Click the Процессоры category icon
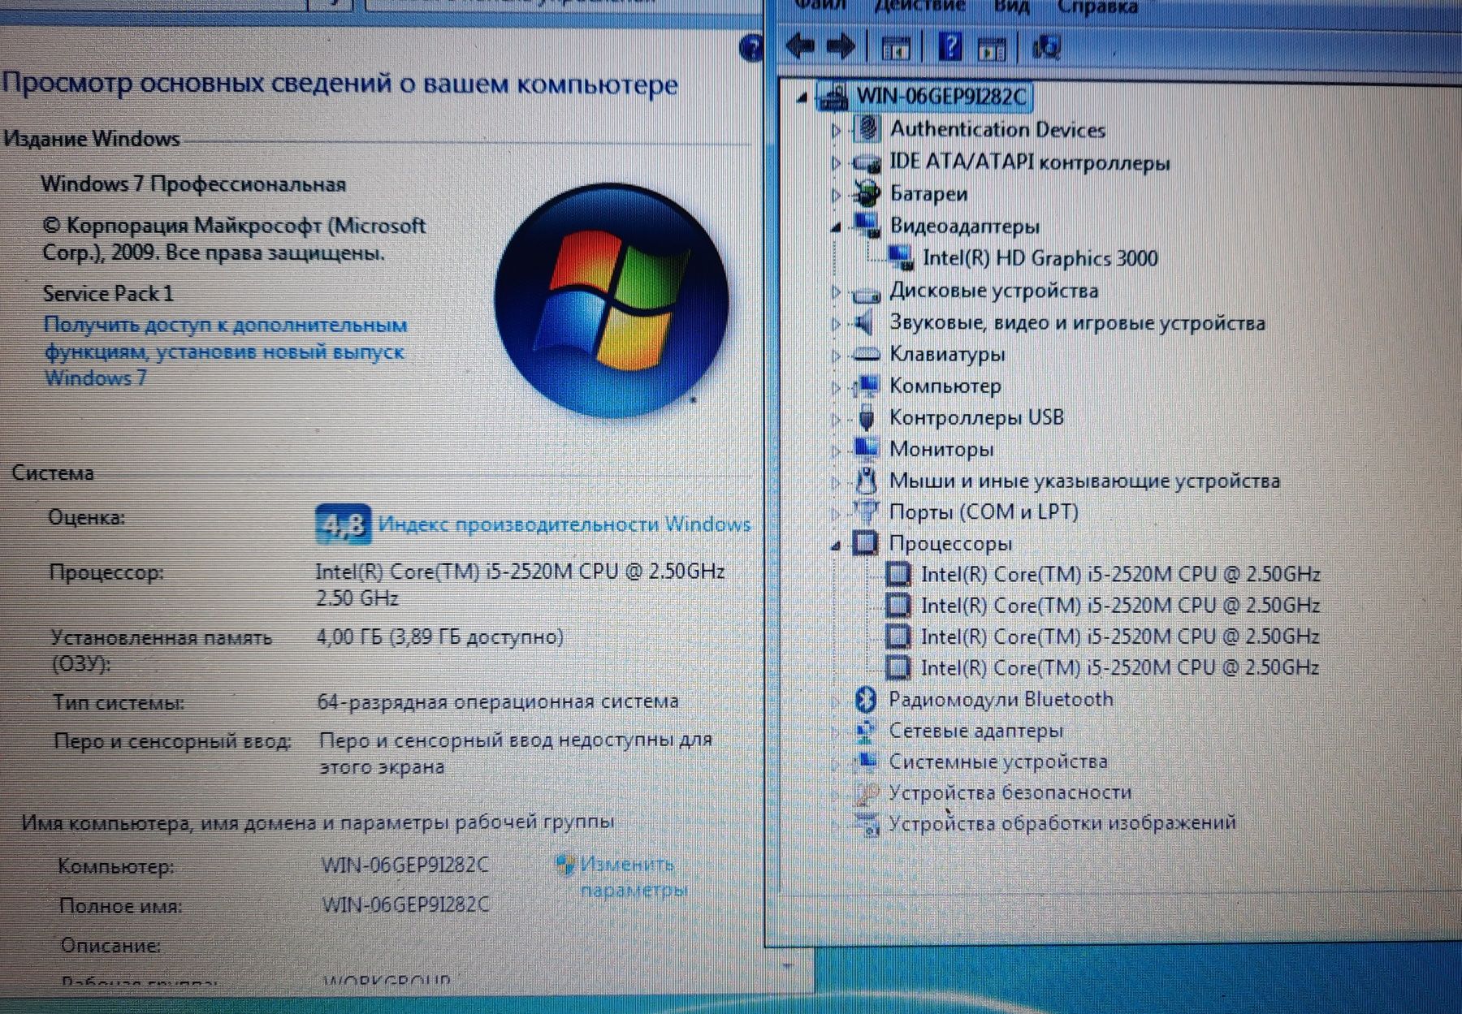The image size is (1462, 1014). [x=866, y=543]
